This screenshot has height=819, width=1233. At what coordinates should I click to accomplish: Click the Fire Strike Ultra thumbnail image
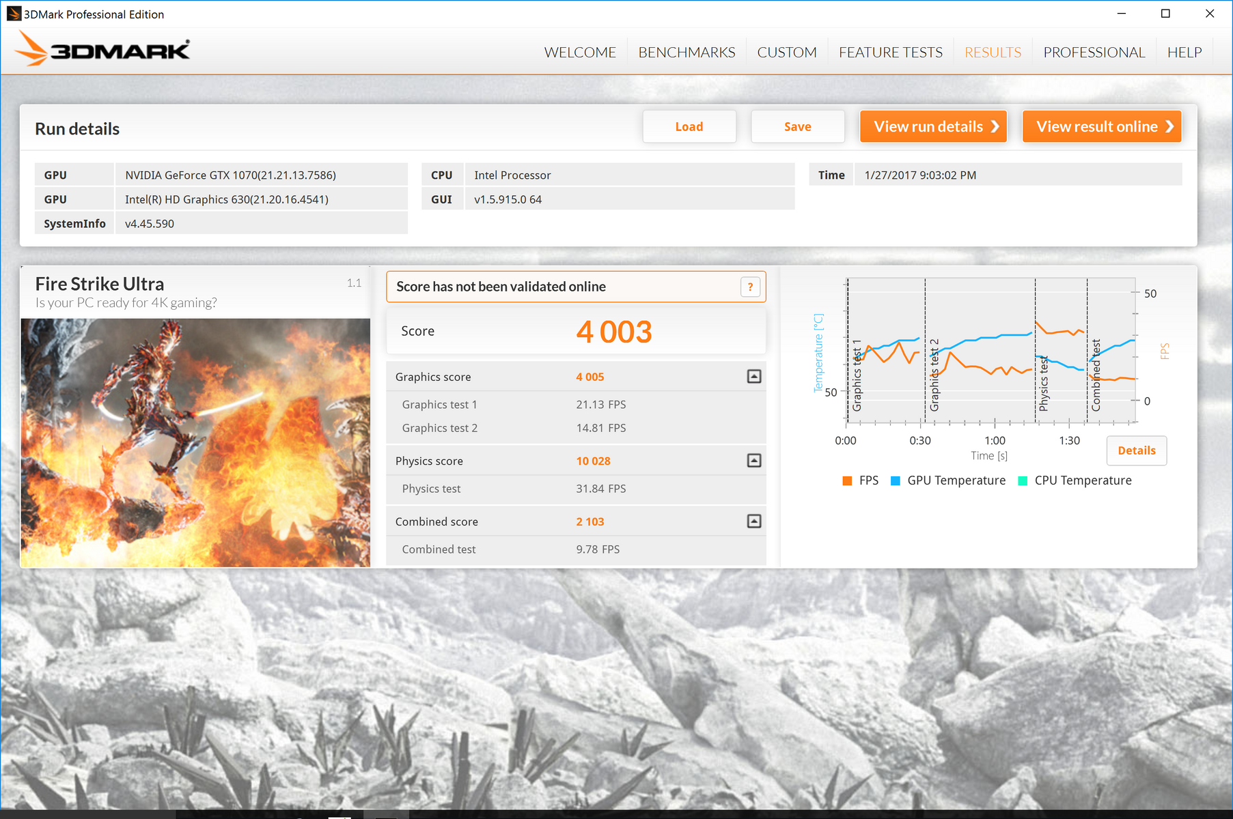[195, 442]
